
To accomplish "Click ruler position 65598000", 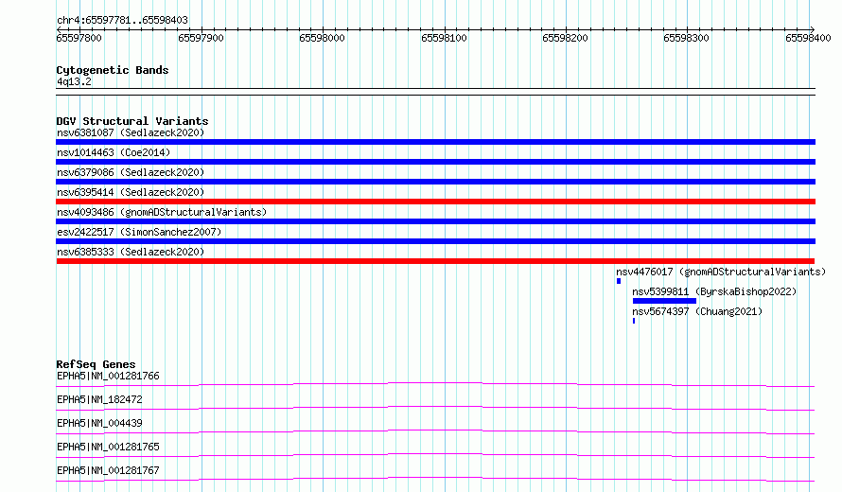I will (323, 38).
